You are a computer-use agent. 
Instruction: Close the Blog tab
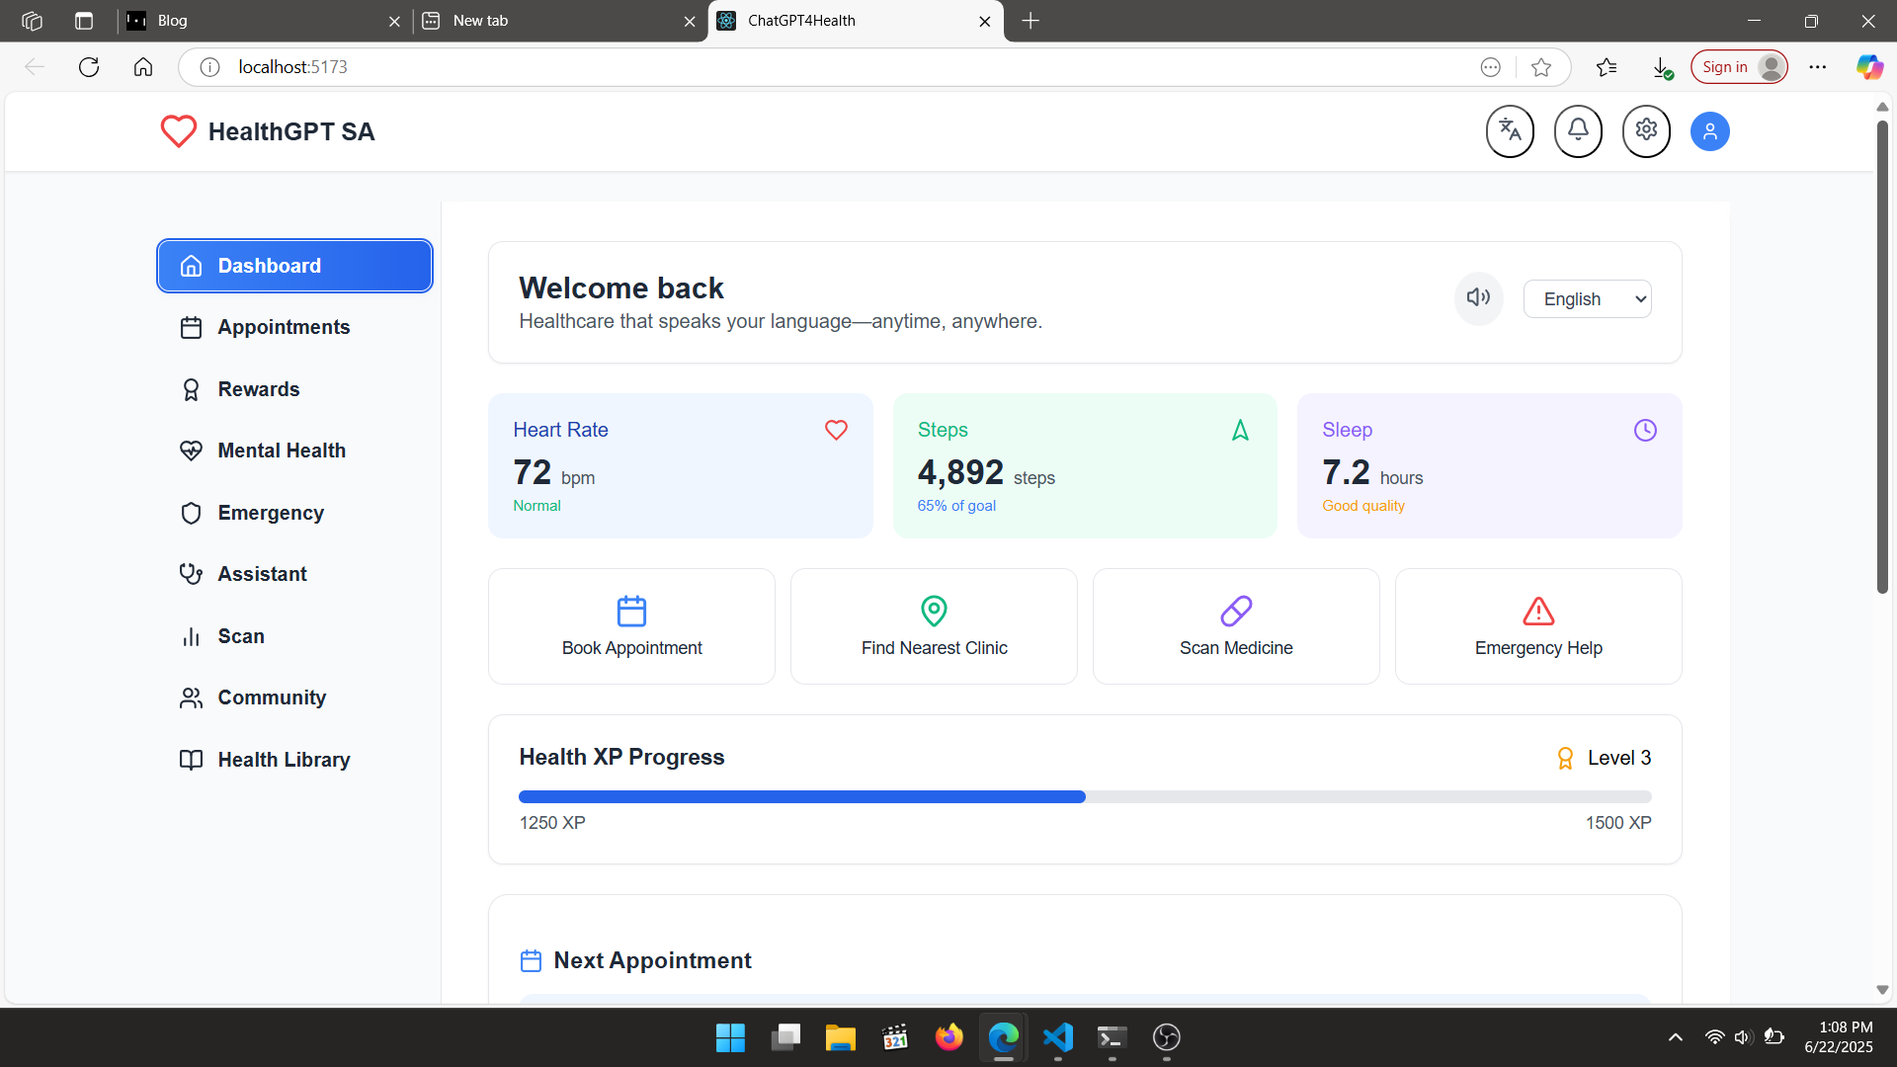tap(394, 21)
